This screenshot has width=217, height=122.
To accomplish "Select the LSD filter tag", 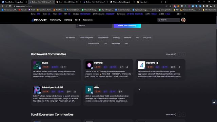I will 105,44.
